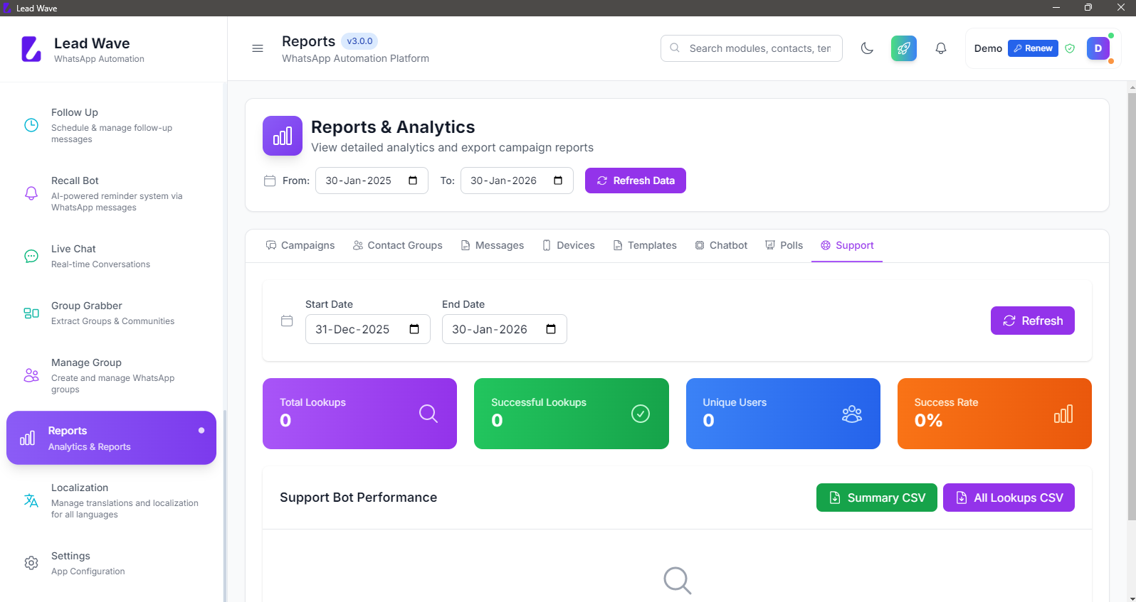This screenshot has height=602, width=1136.
Task: Click the search modules input field
Action: (x=759, y=48)
